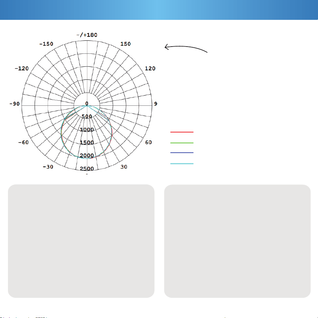This screenshot has height=318, width=318.
Task: Click the 2000 radial scale label
Action: (87, 156)
